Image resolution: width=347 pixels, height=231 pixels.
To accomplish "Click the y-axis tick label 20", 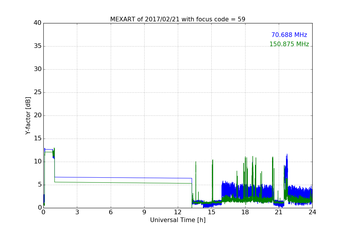I will click(x=38, y=115).
